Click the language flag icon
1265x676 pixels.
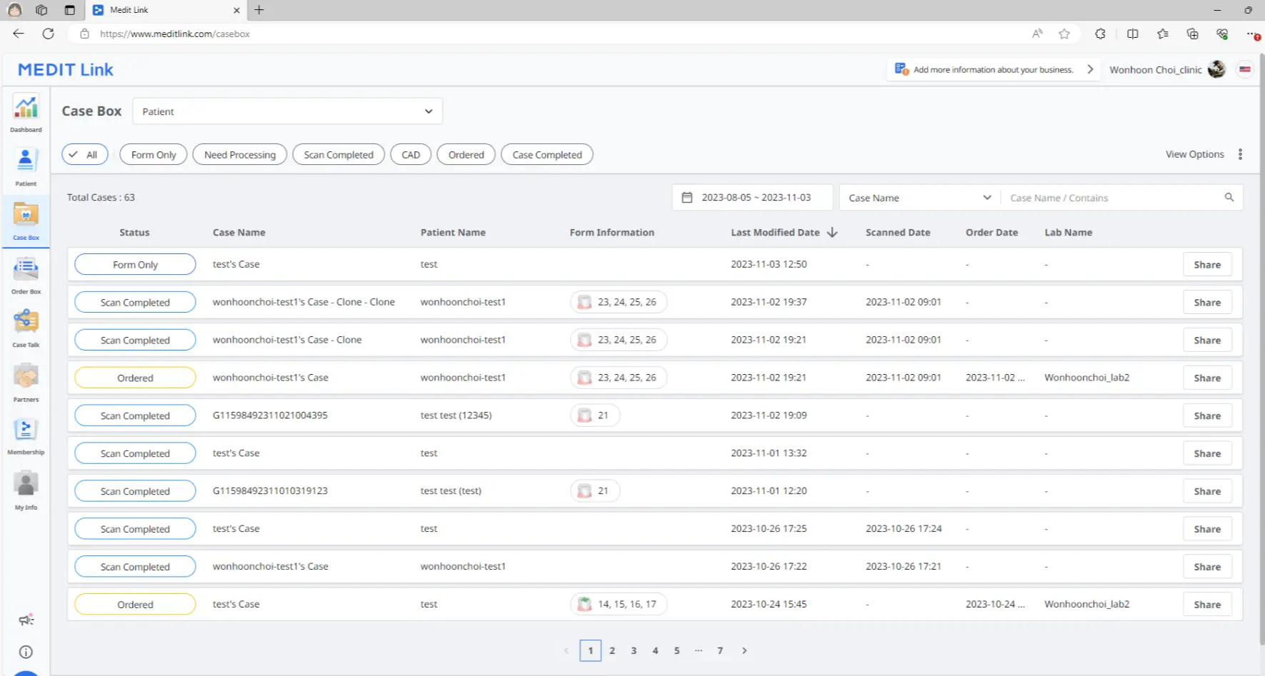1245,69
